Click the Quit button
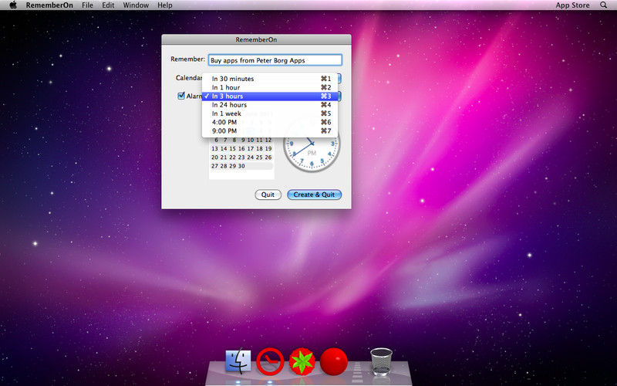Viewport: 617px width, 386px height. coord(268,195)
